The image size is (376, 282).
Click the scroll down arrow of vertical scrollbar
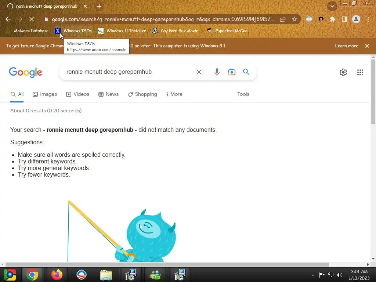coord(373,259)
